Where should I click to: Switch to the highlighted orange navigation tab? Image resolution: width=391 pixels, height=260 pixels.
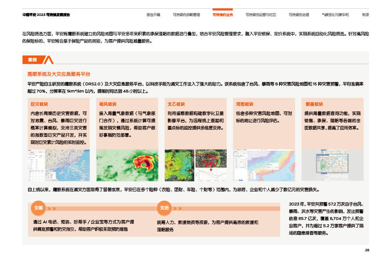click(222, 15)
